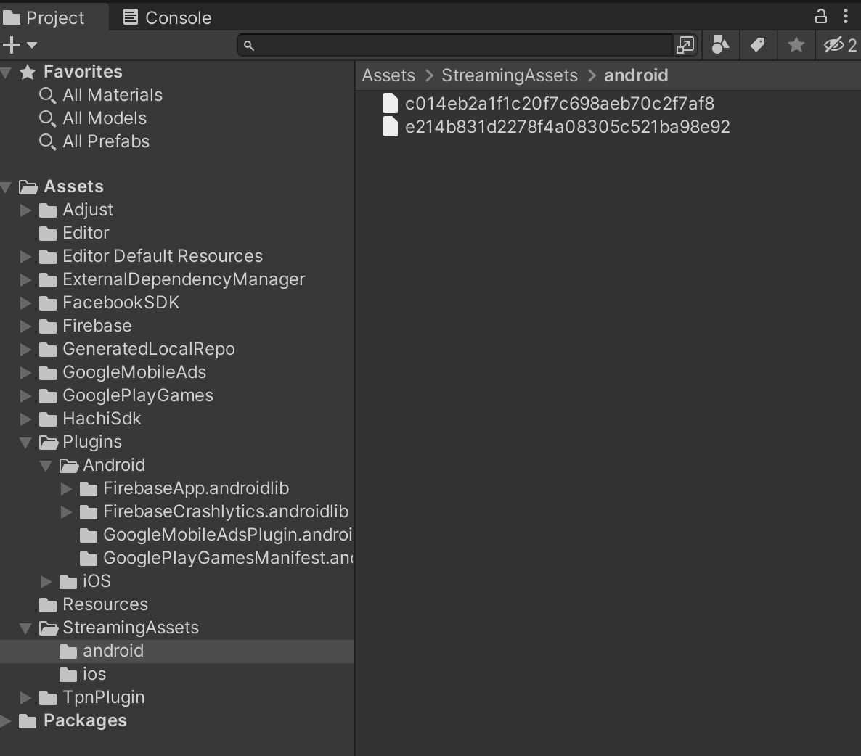Click StreamingAssets in the breadcrumb path
861x756 pixels.
coord(510,75)
